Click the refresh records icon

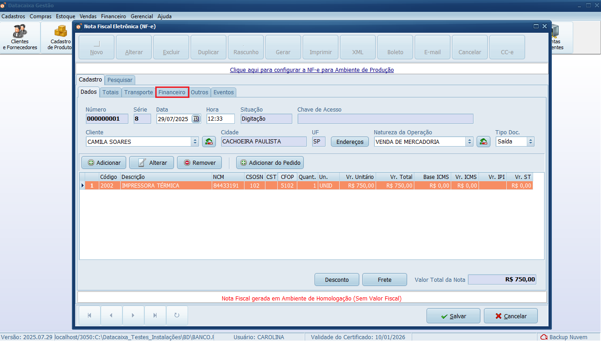click(177, 315)
